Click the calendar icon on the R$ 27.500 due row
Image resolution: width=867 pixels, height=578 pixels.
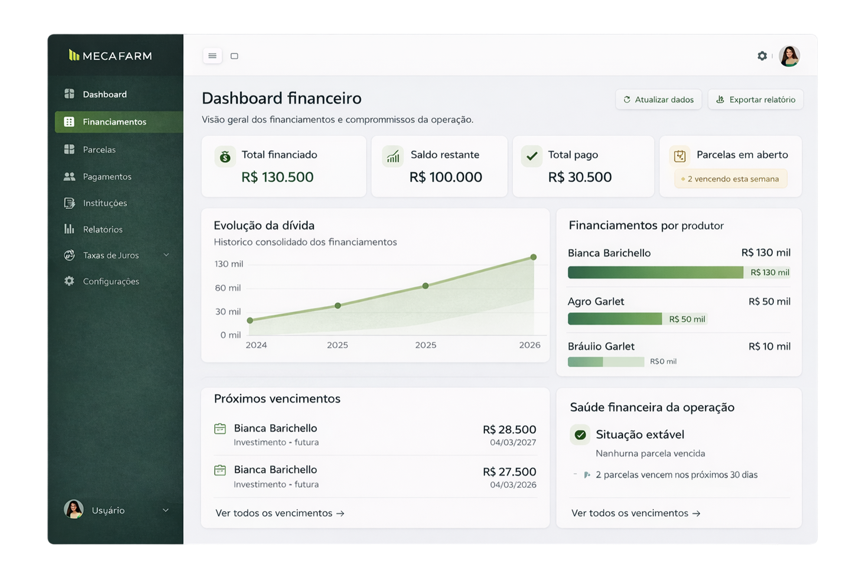coord(220,470)
